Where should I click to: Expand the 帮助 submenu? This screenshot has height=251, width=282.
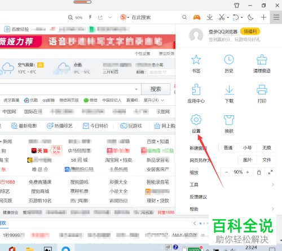pyautogui.click(x=231, y=209)
